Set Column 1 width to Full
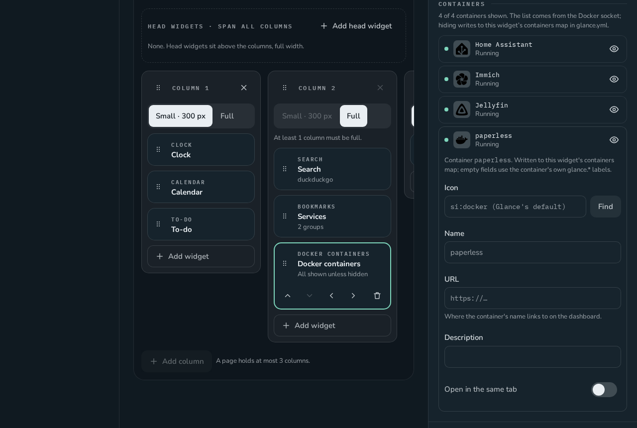637x428 pixels. point(227,116)
